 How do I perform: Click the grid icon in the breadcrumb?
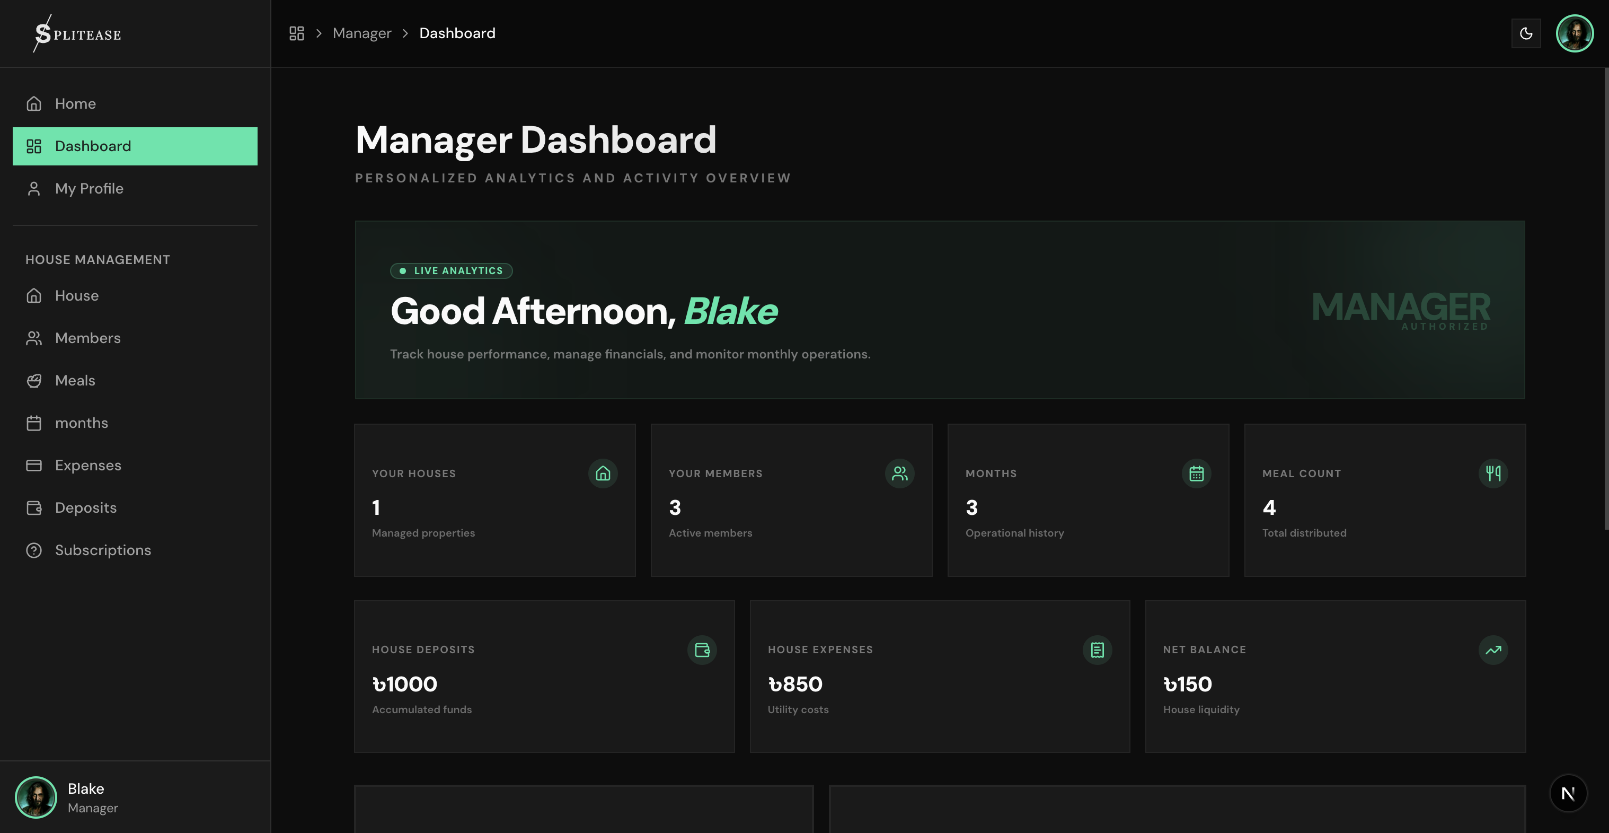tap(297, 33)
